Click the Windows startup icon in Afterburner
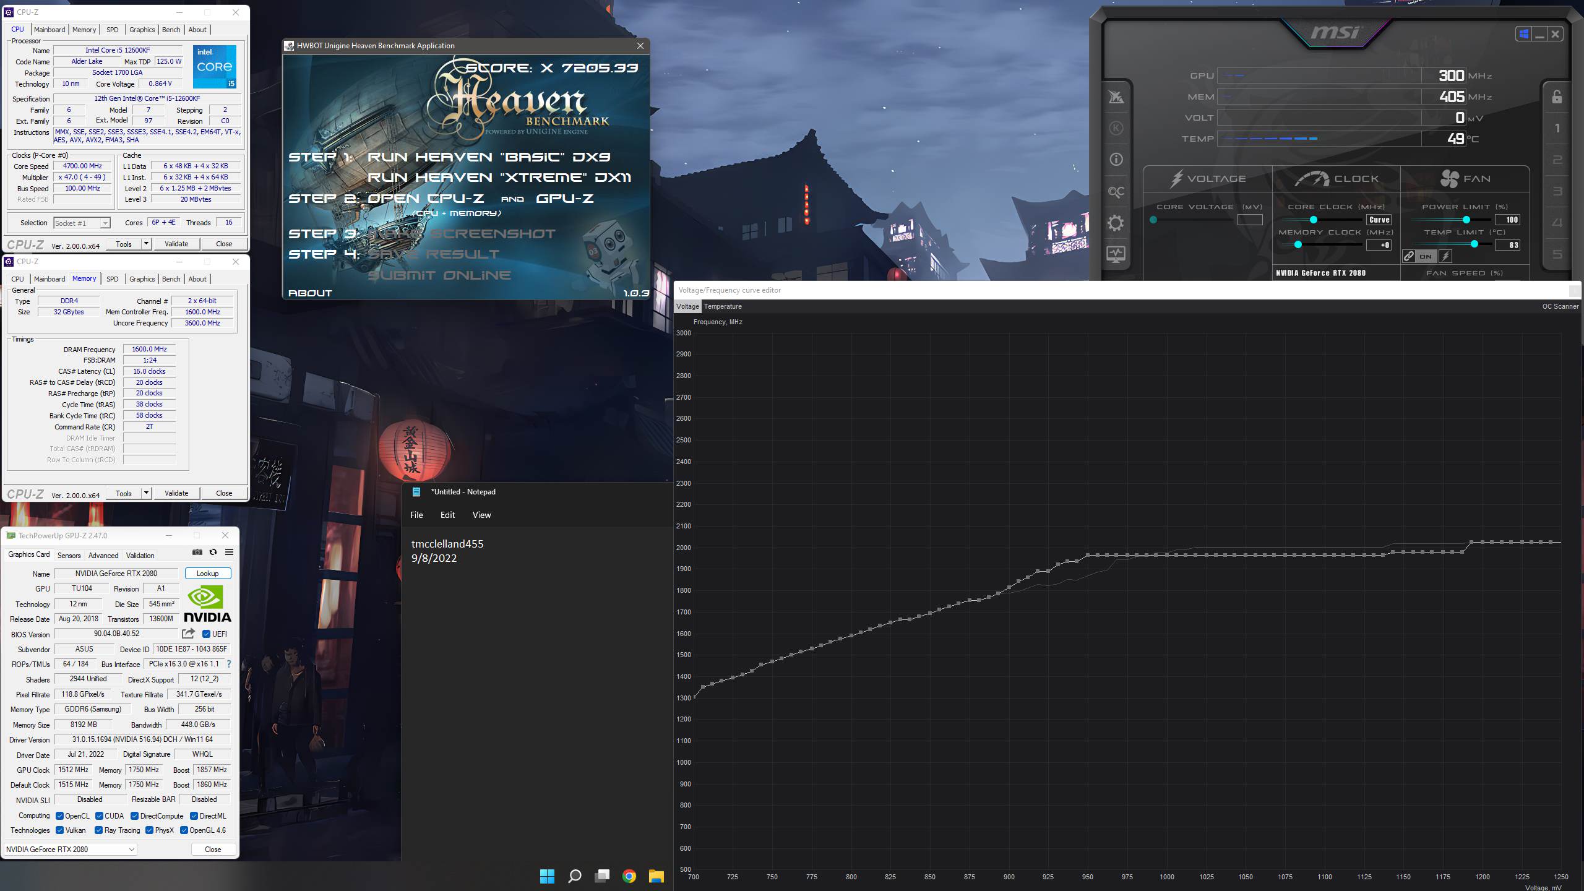1584x891 pixels. [x=1523, y=34]
